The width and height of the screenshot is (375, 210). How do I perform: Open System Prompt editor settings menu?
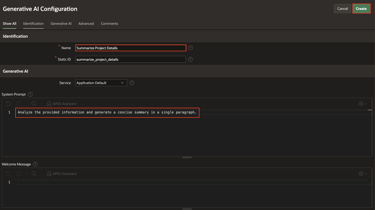coord(362,104)
